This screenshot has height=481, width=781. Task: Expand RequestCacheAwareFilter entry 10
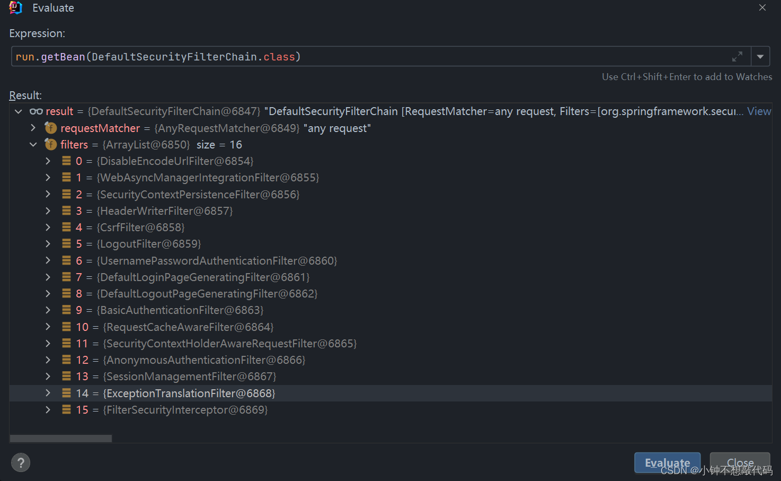click(48, 327)
